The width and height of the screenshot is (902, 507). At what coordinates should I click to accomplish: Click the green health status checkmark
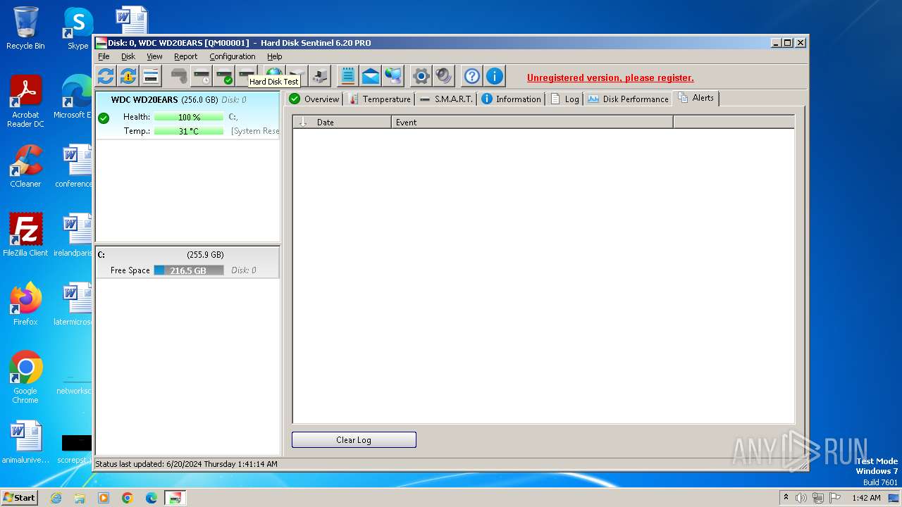click(x=104, y=118)
